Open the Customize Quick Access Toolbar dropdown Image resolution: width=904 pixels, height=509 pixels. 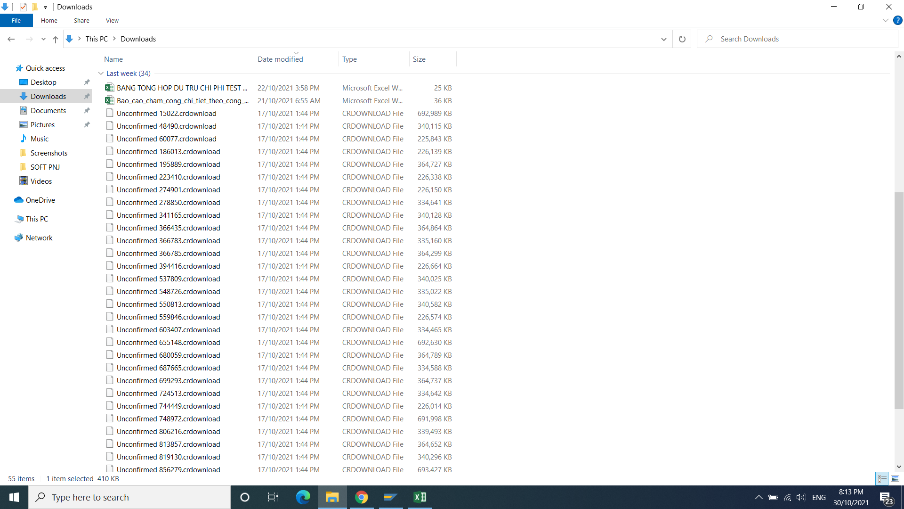point(45,8)
